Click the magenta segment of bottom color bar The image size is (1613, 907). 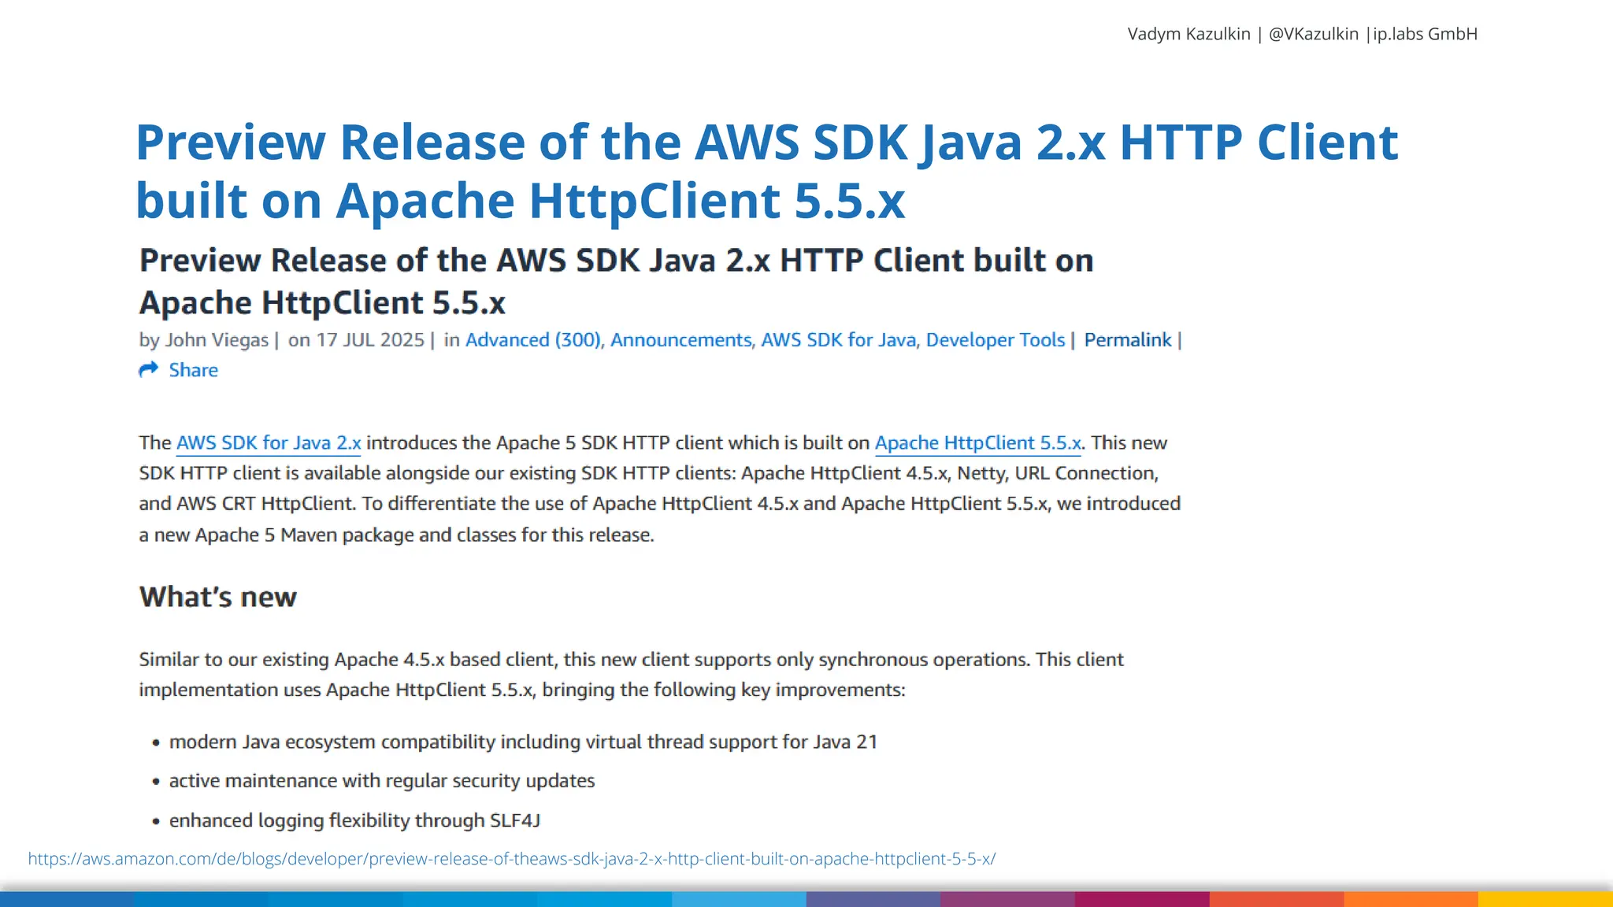click(1141, 898)
